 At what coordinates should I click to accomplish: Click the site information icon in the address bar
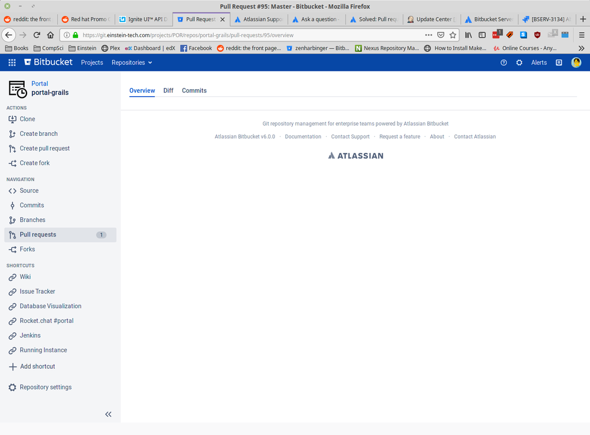tap(67, 35)
